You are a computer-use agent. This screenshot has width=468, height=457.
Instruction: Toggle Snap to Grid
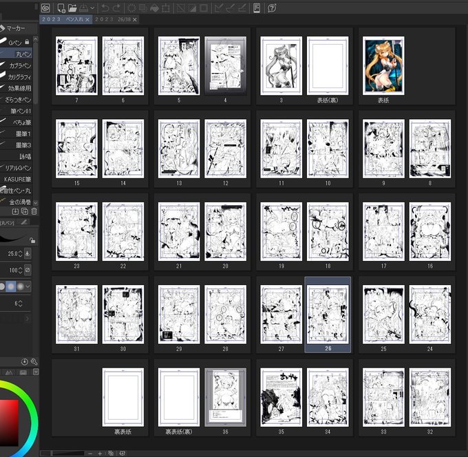[242, 8]
